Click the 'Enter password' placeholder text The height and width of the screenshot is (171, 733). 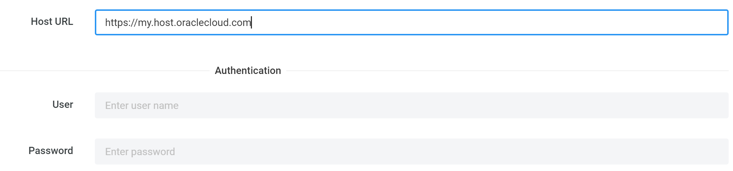tap(140, 152)
